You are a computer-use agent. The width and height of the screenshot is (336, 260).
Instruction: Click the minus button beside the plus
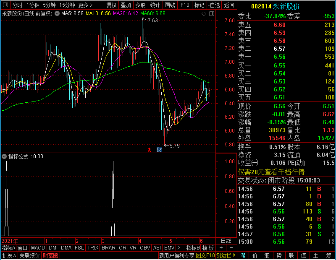231,248
